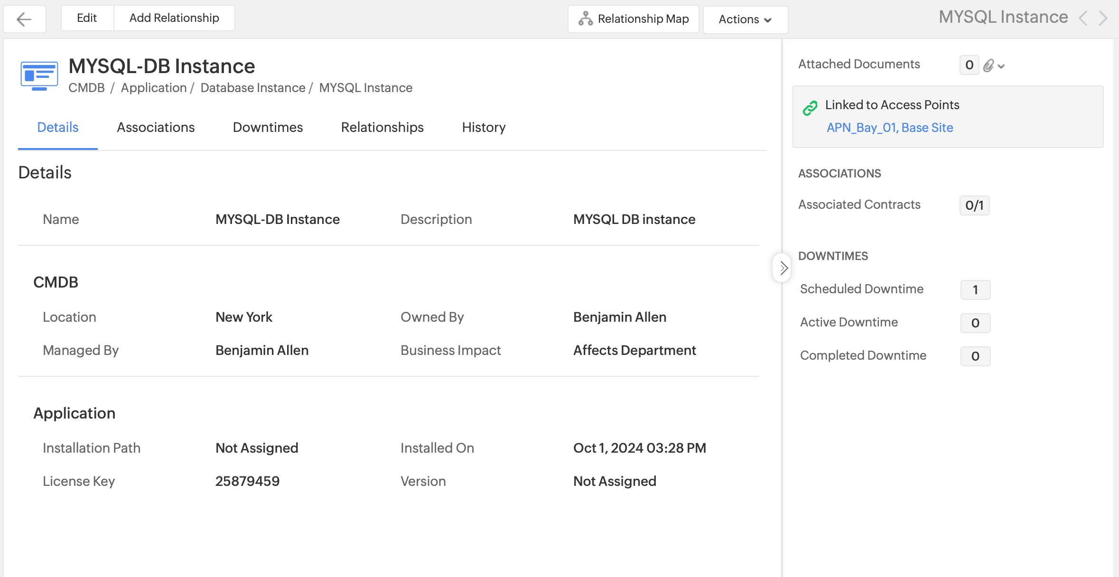Open APN_Bay_01, Base Site link
The image size is (1119, 577).
pyautogui.click(x=890, y=128)
